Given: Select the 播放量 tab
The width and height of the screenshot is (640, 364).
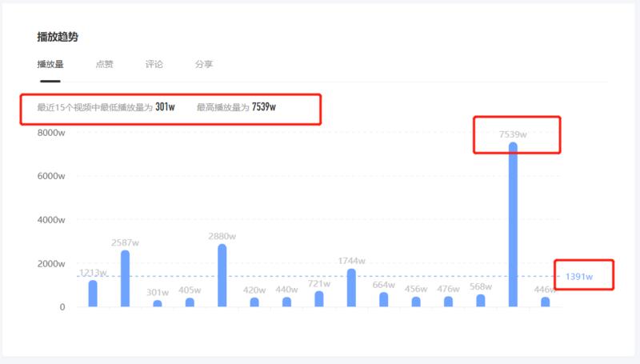Looking at the screenshot, I should click(50, 64).
